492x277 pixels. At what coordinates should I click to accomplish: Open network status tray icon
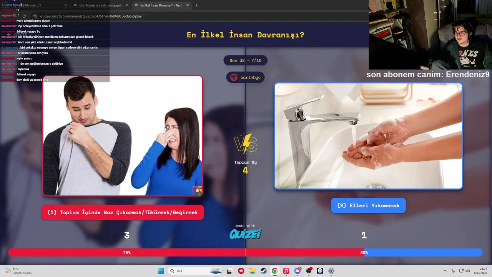click(461, 271)
